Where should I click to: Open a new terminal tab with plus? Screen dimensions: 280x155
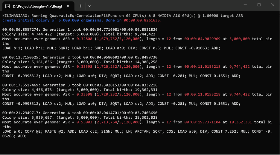pyautogui.click(x=81, y=6)
